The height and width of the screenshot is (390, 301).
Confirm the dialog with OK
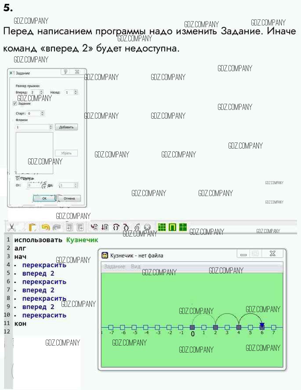tap(44, 198)
